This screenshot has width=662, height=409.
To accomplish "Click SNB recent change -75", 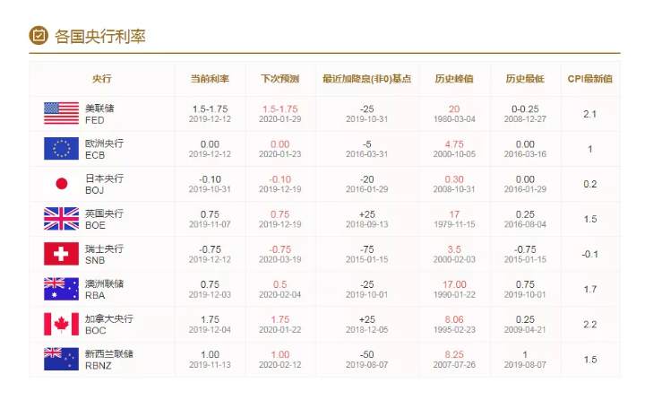I will point(367,249).
